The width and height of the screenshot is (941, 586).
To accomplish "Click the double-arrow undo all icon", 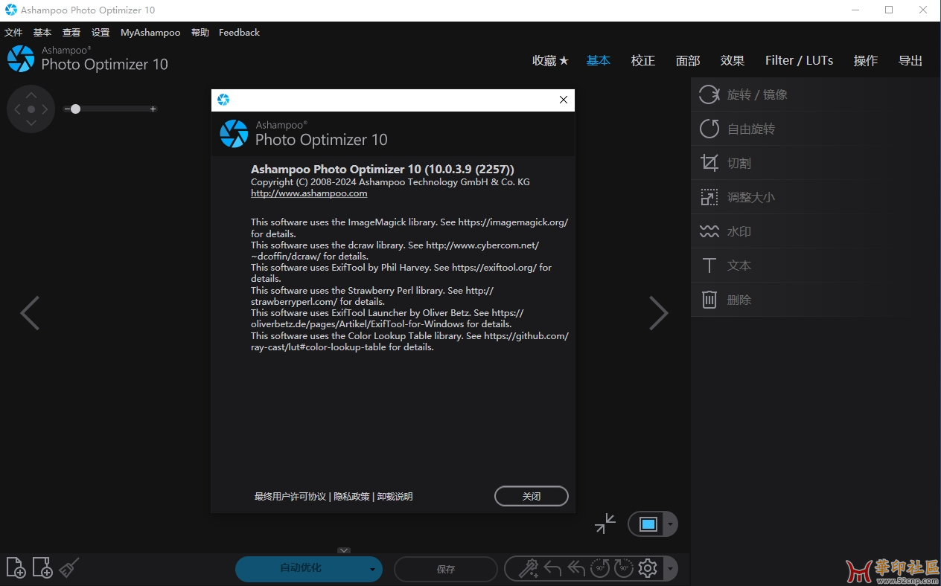I will pos(576,569).
